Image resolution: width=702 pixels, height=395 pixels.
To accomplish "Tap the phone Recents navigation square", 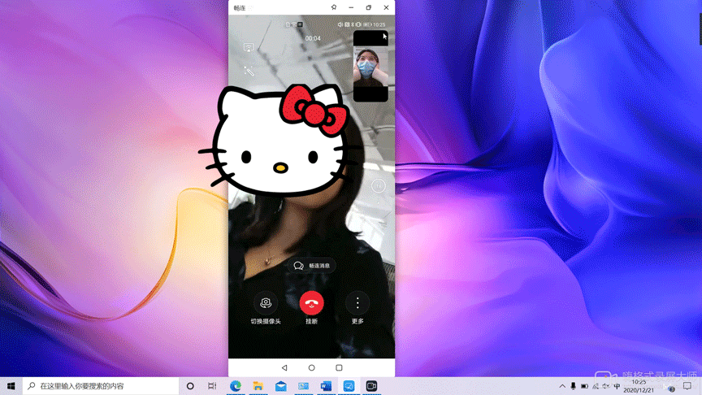I will (x=339, y=367).
